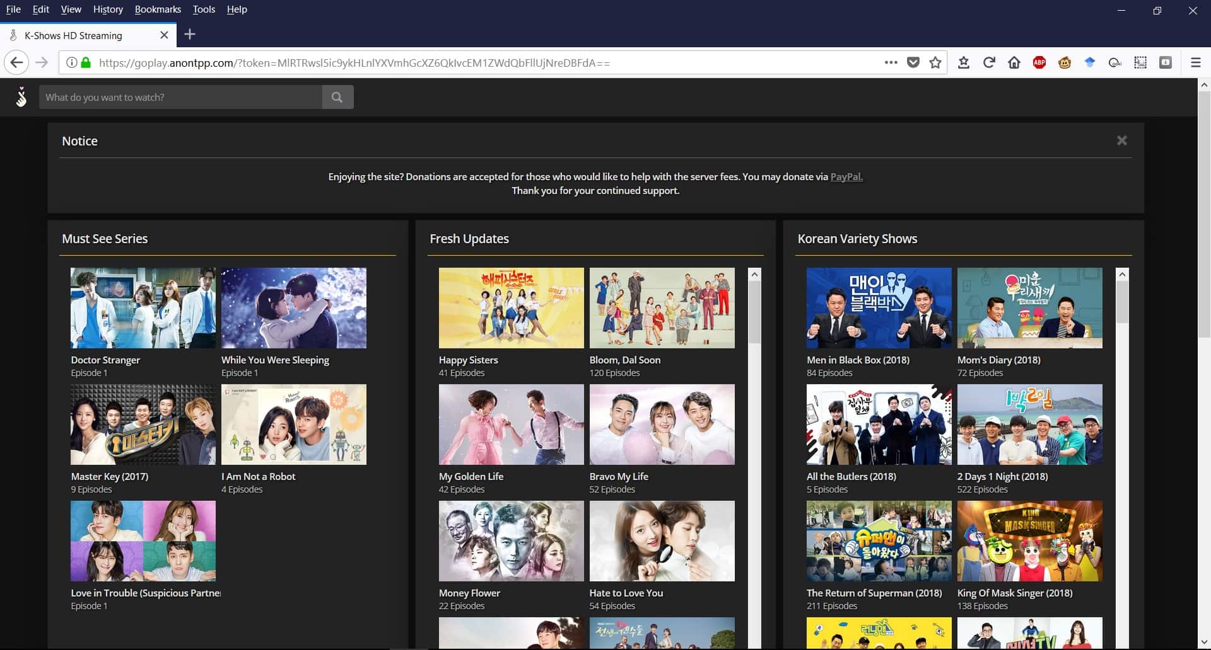Bookmark this page with the star icon
Image resolution: width=1211 pixels, height=650 pixels.
pyautogui.click(x=935, y=62)
